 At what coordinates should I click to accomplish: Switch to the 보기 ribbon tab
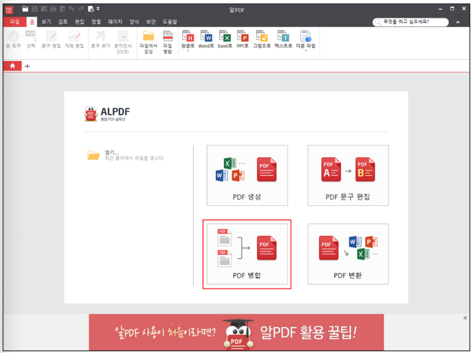pyautogui.click(x=46, y=22)
